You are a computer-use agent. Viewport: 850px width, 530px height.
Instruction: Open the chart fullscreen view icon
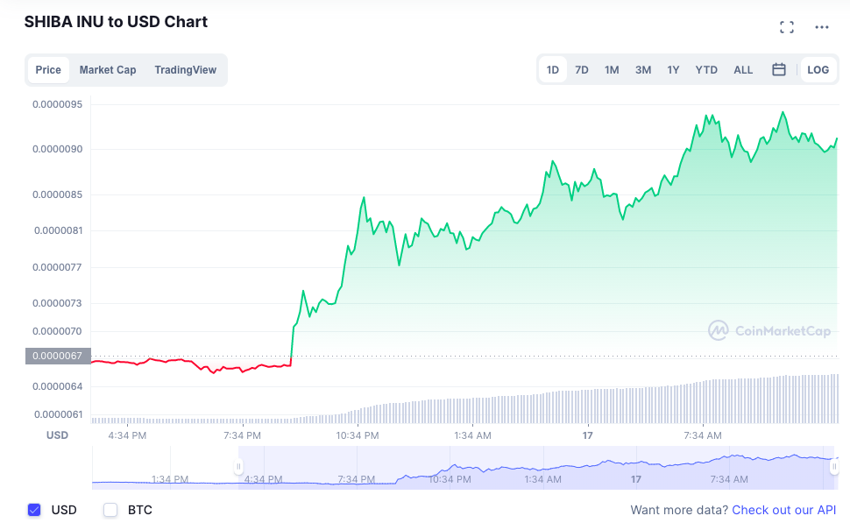tap(787, 27)
